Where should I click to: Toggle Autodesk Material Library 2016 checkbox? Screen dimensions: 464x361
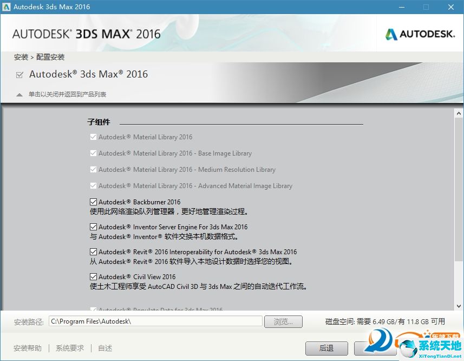93,137
